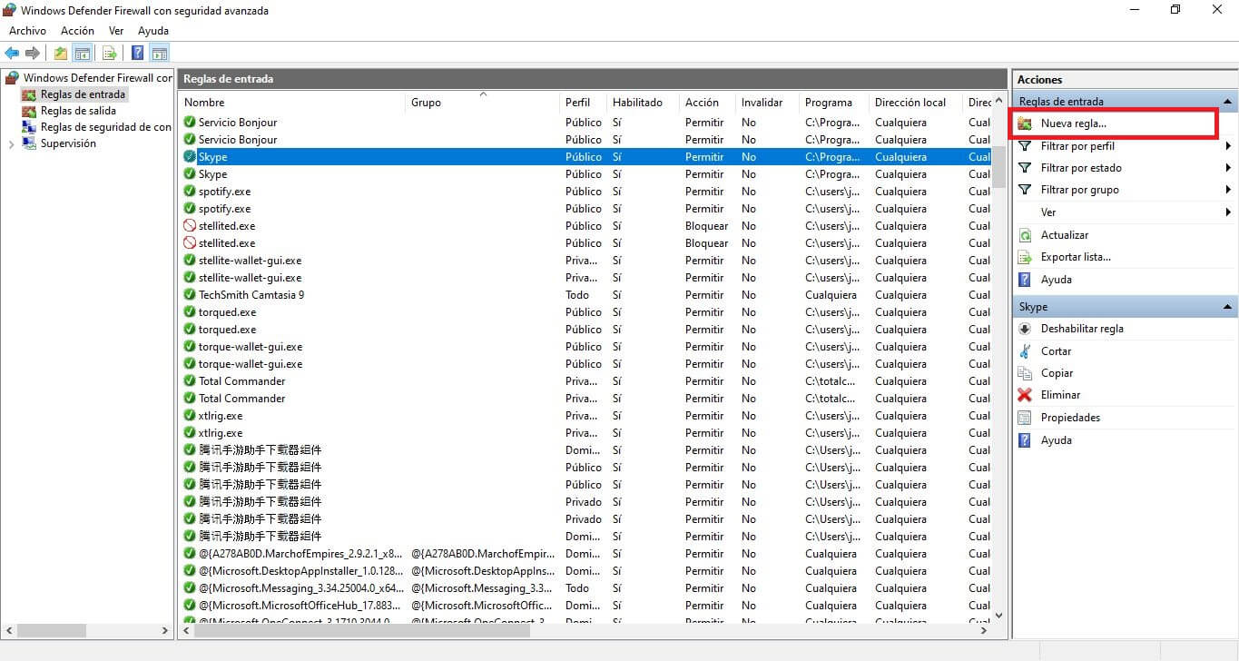Click the horizontal scrollbar thumb under the tree pane

pyautogui.click(x=52, y=630)
